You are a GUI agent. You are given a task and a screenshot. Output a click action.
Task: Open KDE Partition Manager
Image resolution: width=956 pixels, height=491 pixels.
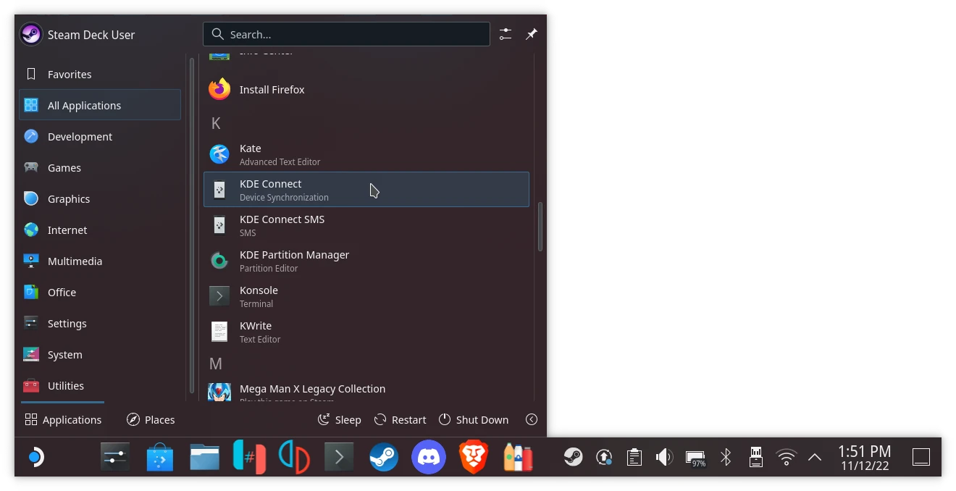pos(366,260)
